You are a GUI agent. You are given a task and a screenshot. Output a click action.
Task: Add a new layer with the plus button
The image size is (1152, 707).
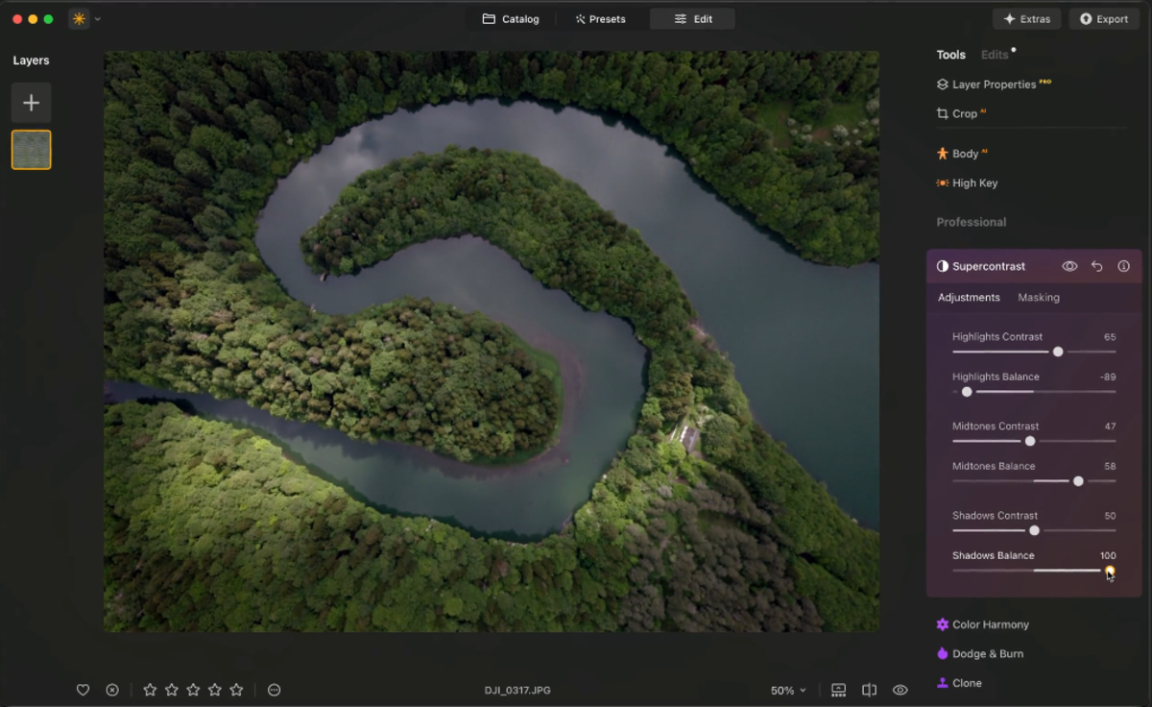(x=31, y=103)
